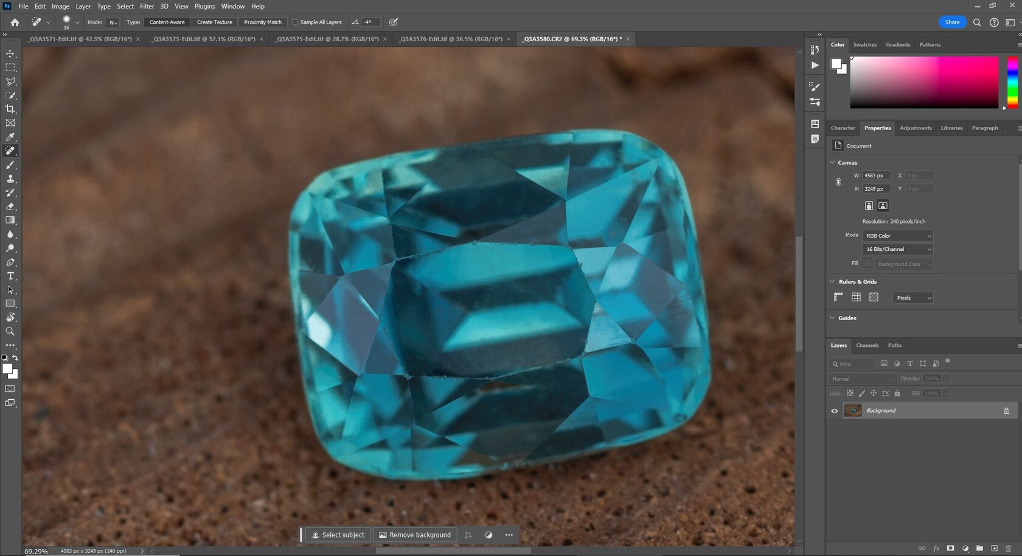Open the brush Mode dropdown in options bar
The width and height of the screenshot is (1022, 556).
113,22
